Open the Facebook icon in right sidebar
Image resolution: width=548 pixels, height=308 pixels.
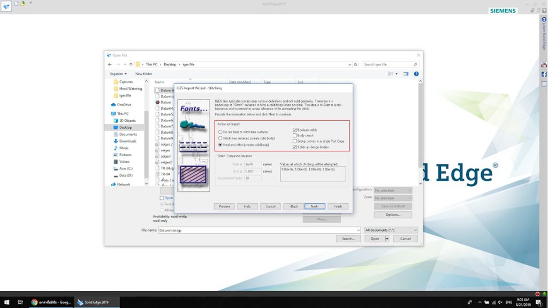pyautogui.click(x=544, y=74)
